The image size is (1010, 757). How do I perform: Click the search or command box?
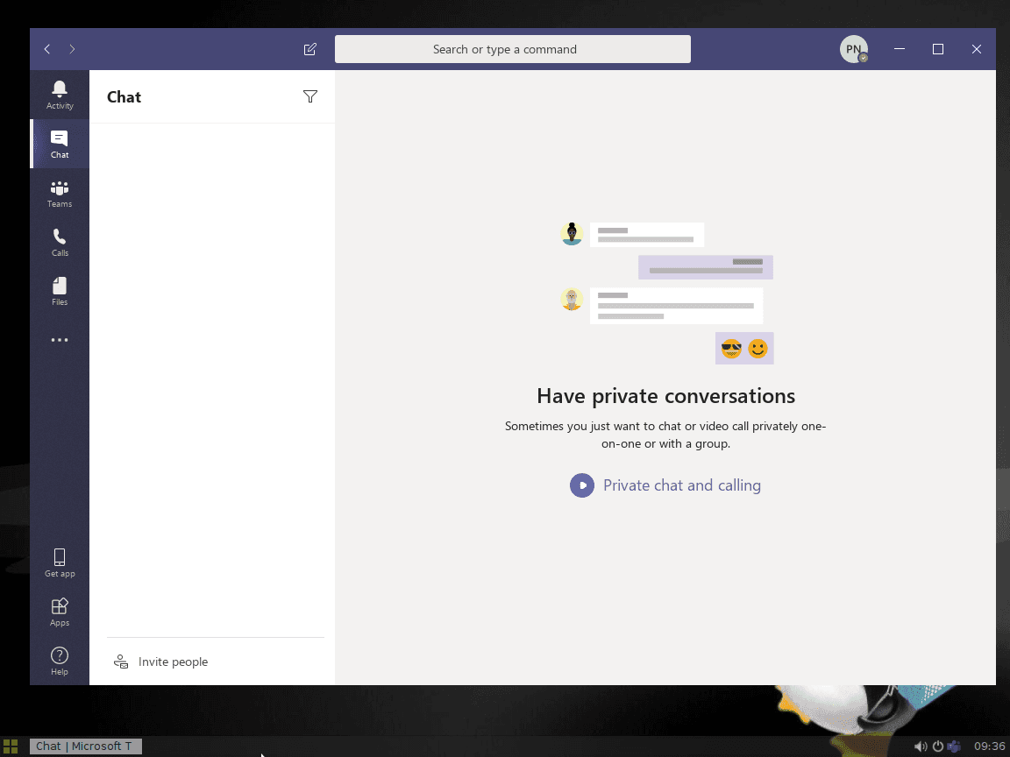coord(513,49)
